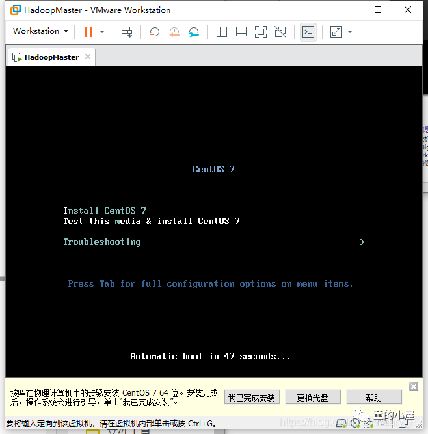Dismiss the yellow install hint bar
The width and height of the screenshot is (428, 434).
pos(414,387)
